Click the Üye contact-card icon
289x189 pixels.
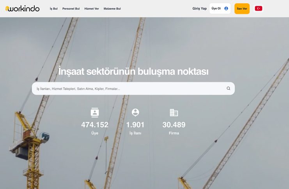click(95, 112)
